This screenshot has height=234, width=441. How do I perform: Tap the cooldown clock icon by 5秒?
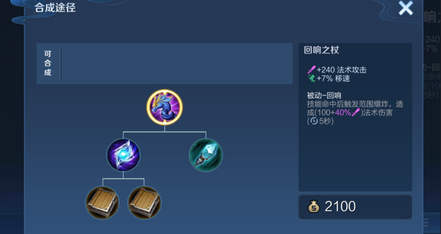314,121
